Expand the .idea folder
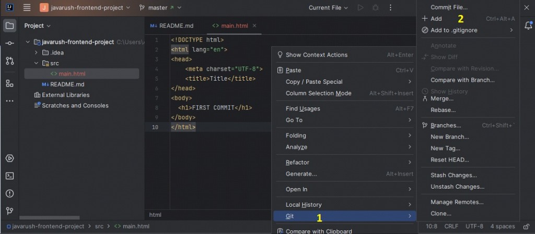Image resolution: width=535 pixels, height=234 pixels. pos(36,53)
